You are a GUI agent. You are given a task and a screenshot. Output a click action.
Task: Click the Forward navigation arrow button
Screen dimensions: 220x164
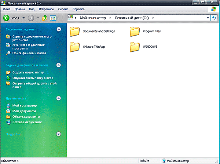[31, 18]
